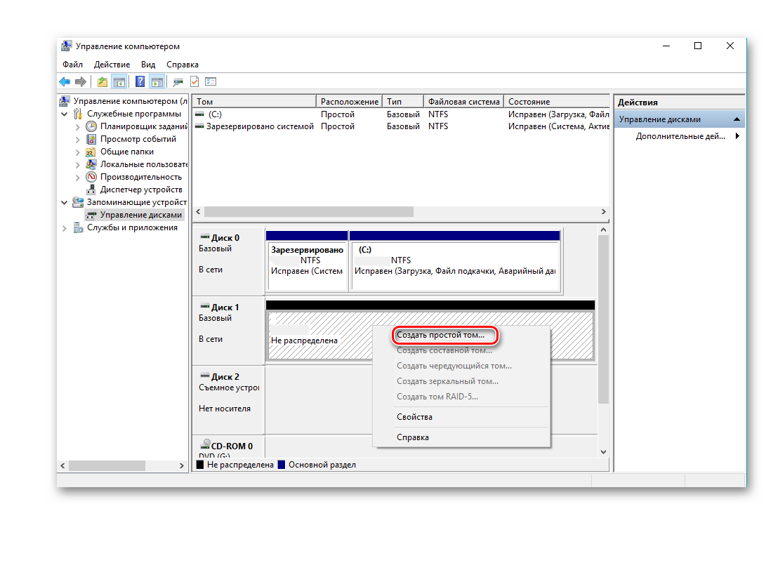Click the disk rescan toolbar icon
The width and height of the screenshot is (766, 563).
[178, 82]
